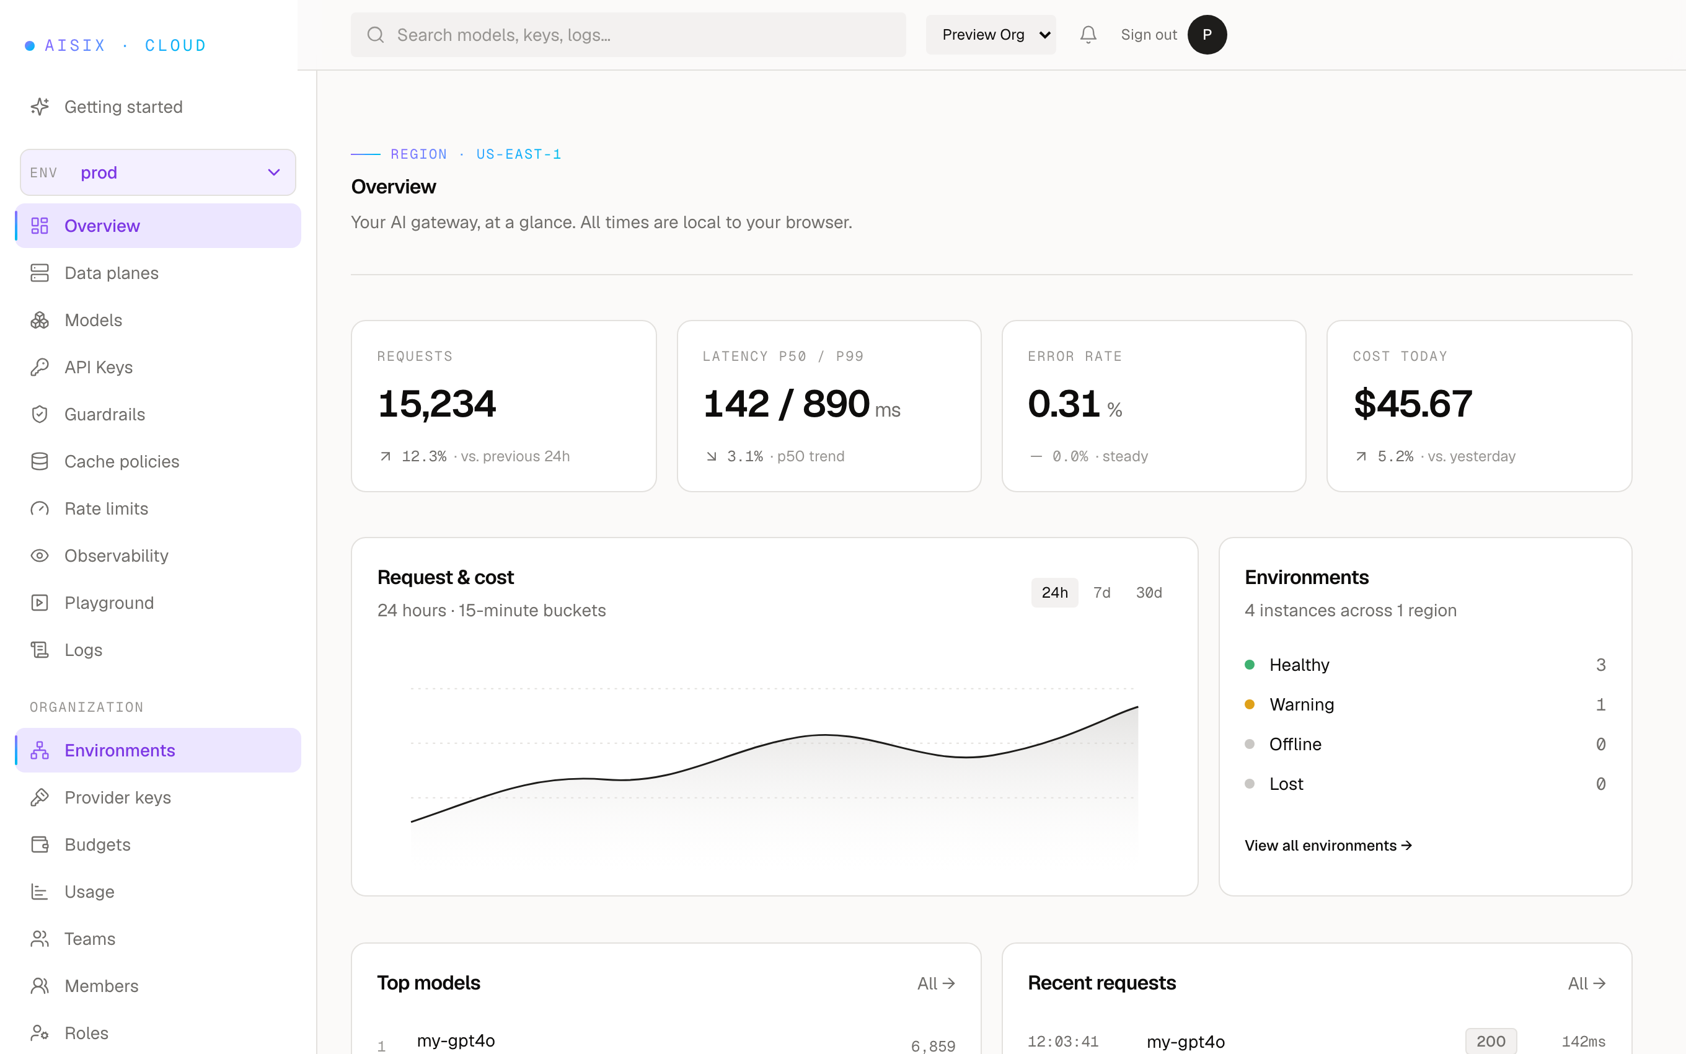The height and width of the screenshot is (1054, 1686).
Task: Click the AISIX Cloud logo
Action: click(x=116, y=45)
